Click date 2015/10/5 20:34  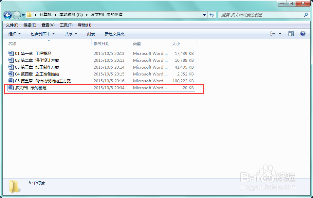point(109,88)
